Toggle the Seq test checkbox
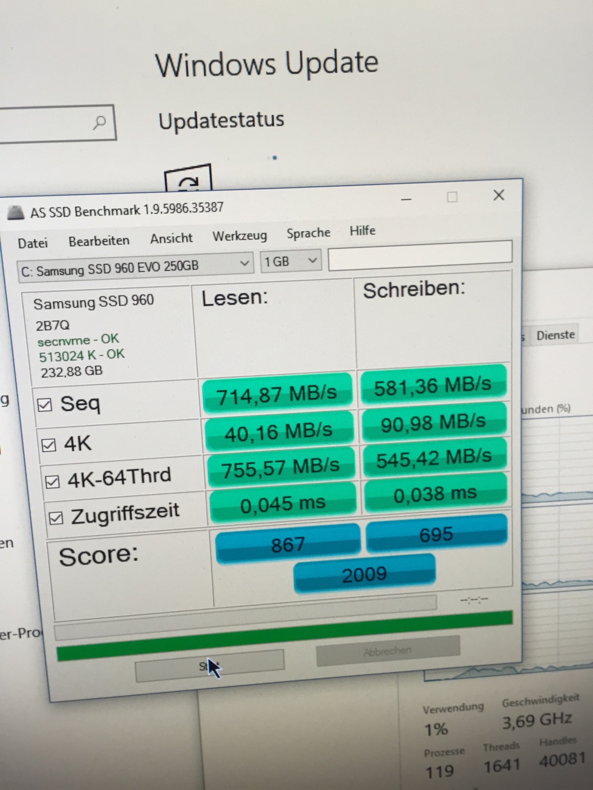This screenshot has width=593, height=790. pos(45,405)
